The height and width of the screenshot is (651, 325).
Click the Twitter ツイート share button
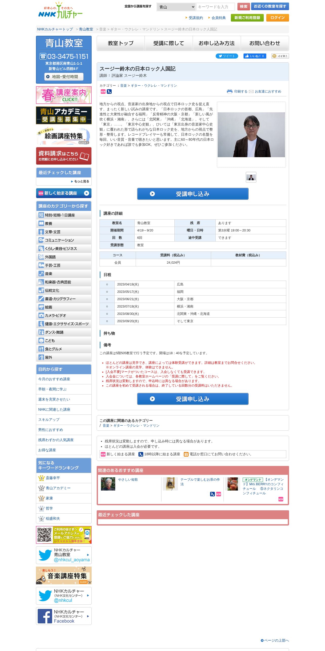point(227,56)
